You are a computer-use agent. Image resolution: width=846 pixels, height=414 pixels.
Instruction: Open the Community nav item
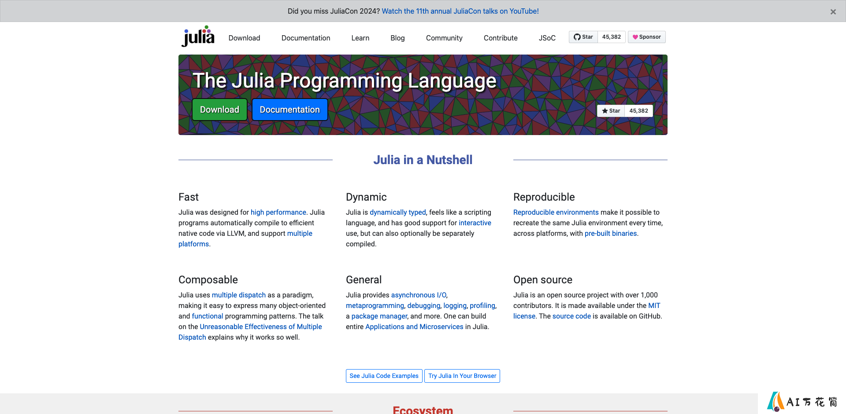click(444, 38)
